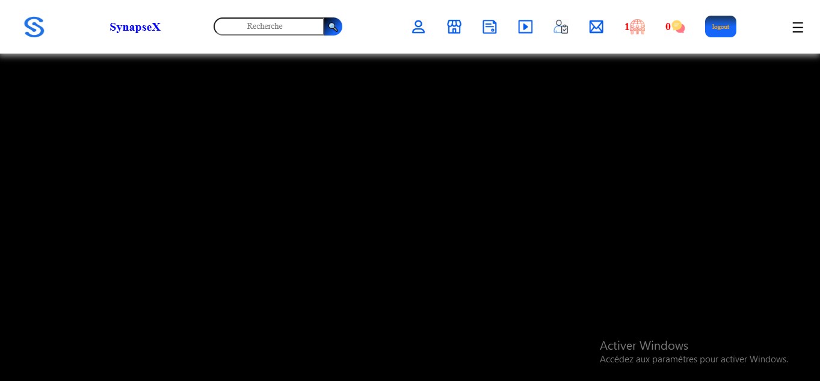Image resolution: width=820 pixels, height=381 pixels.
Task: Click the SynapseX brand title
Action: click(135, 27)
